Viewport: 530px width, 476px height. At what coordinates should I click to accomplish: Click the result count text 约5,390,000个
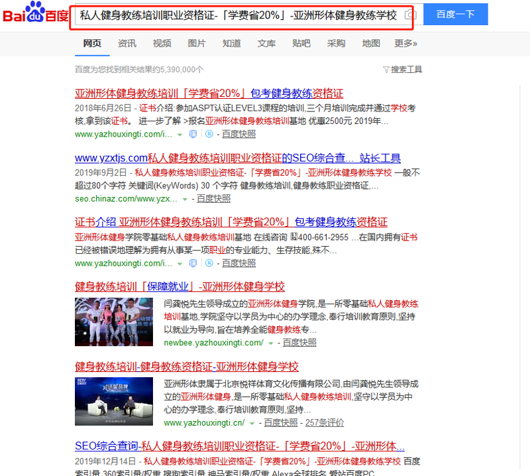pos(178,70)
